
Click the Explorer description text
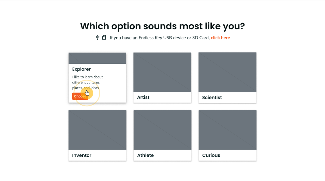[87, 82]
